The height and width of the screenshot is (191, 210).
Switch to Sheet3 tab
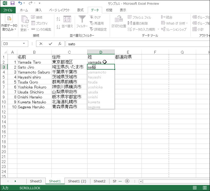(36, 181)
